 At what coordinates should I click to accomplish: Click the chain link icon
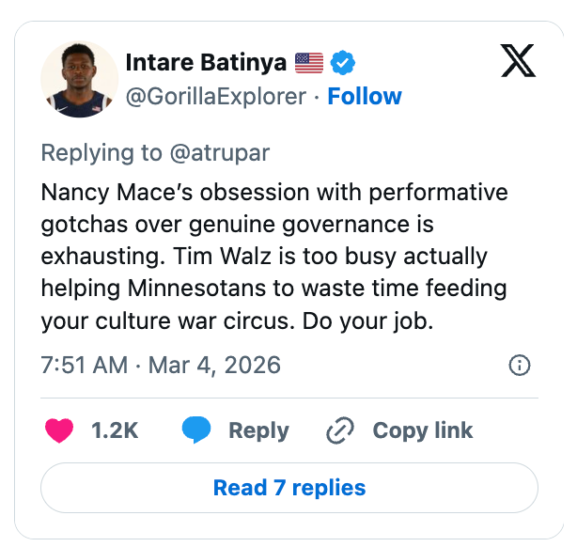(x=337, y=431)
